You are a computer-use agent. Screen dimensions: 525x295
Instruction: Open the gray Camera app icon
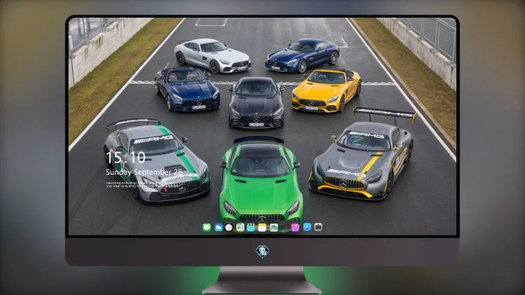tap(318, 227)
